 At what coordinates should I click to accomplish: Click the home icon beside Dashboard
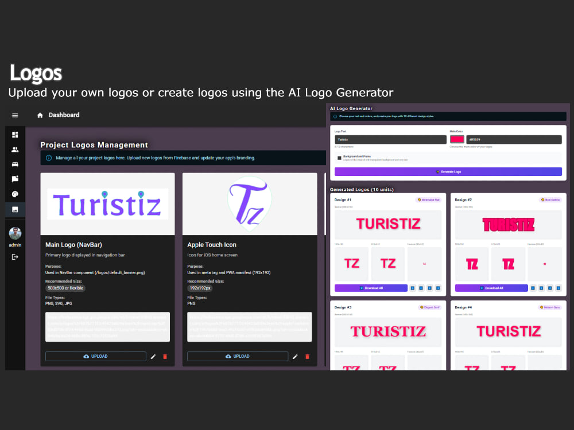(40, 115)
